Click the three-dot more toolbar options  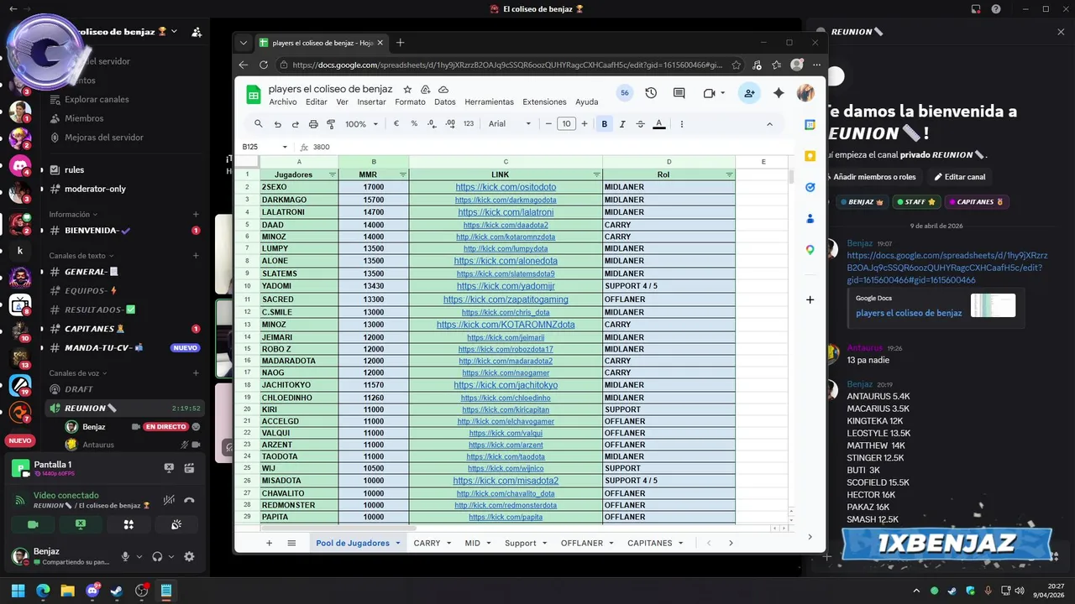click(x=681, y=124)
